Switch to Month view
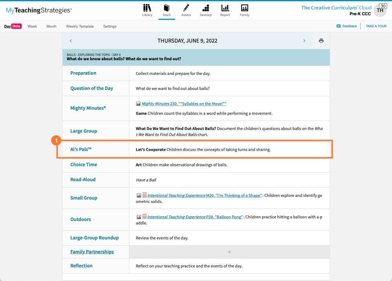392x281 pixels. [x=51, y=26]
